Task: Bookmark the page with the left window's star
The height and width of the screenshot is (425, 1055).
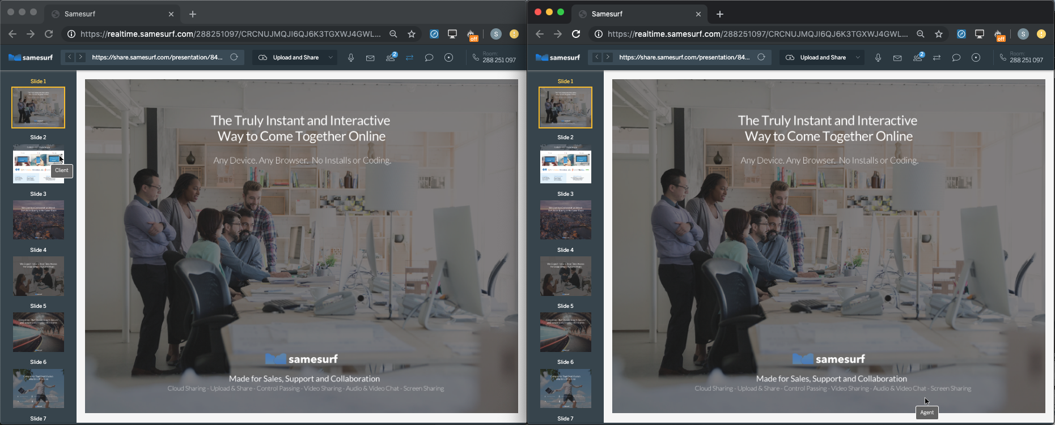Action: pos(412,34)
